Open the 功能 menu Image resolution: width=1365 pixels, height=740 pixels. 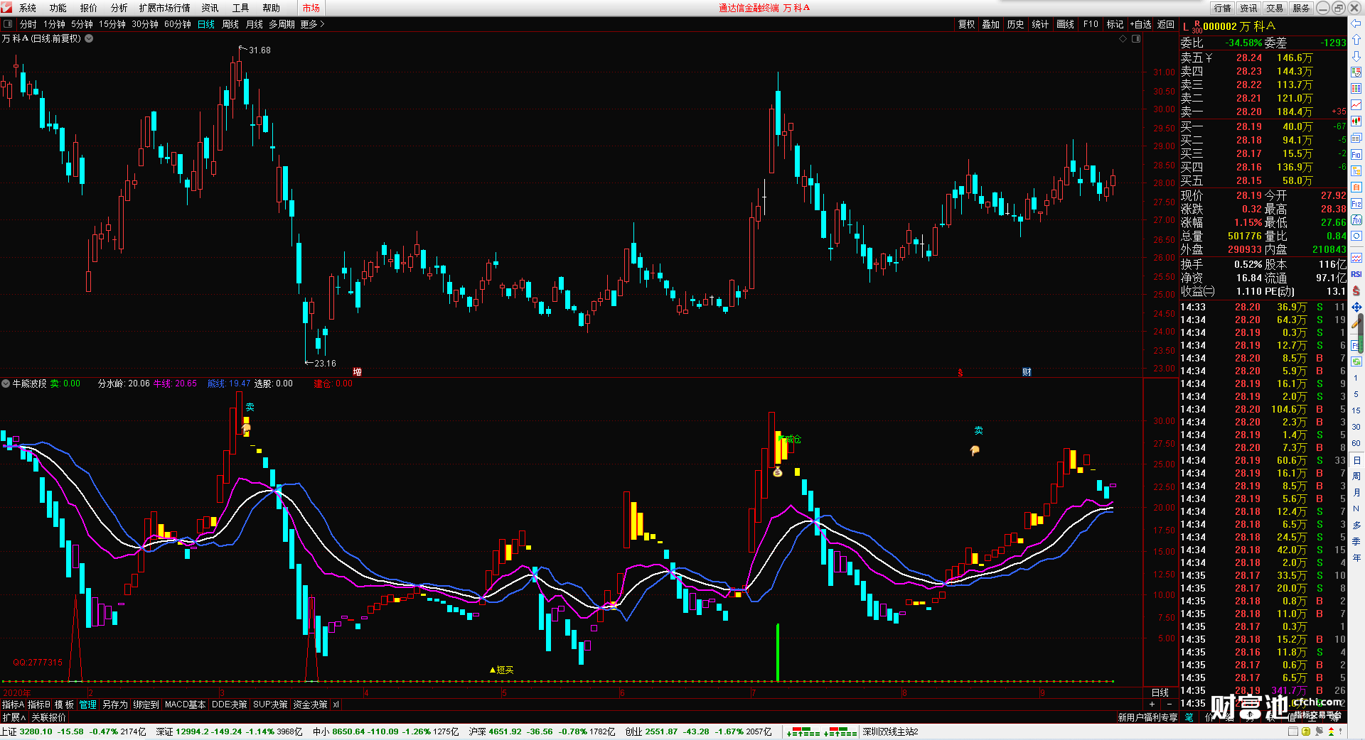click(x=58, y=8)
